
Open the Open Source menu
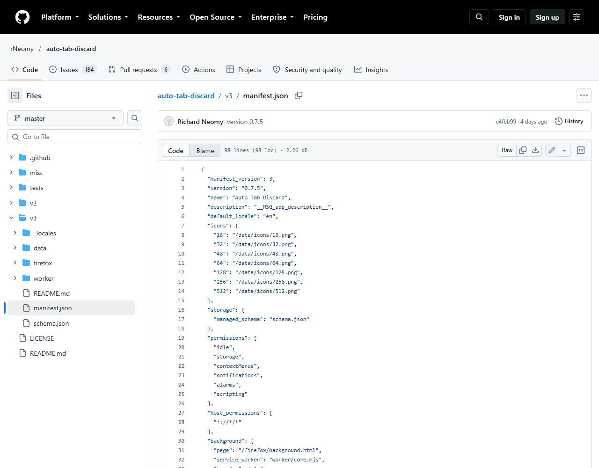point(216,17)
